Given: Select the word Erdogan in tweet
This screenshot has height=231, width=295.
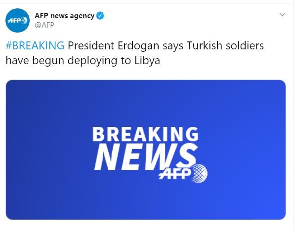Looking at the screenshot, I should (x=138, y=46).
